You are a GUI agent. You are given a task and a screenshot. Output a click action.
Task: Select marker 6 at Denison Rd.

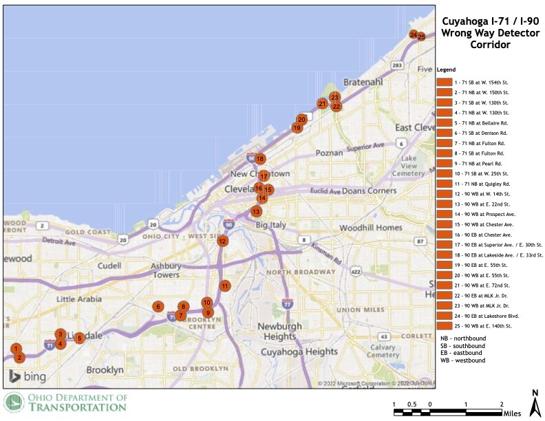click(158, 306)
